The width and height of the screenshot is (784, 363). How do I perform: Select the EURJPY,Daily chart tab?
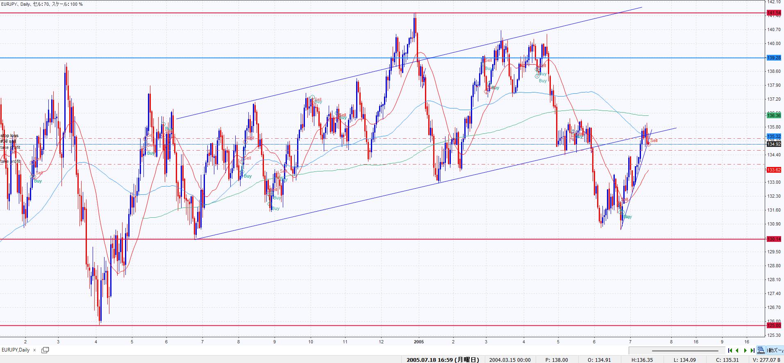16,350
